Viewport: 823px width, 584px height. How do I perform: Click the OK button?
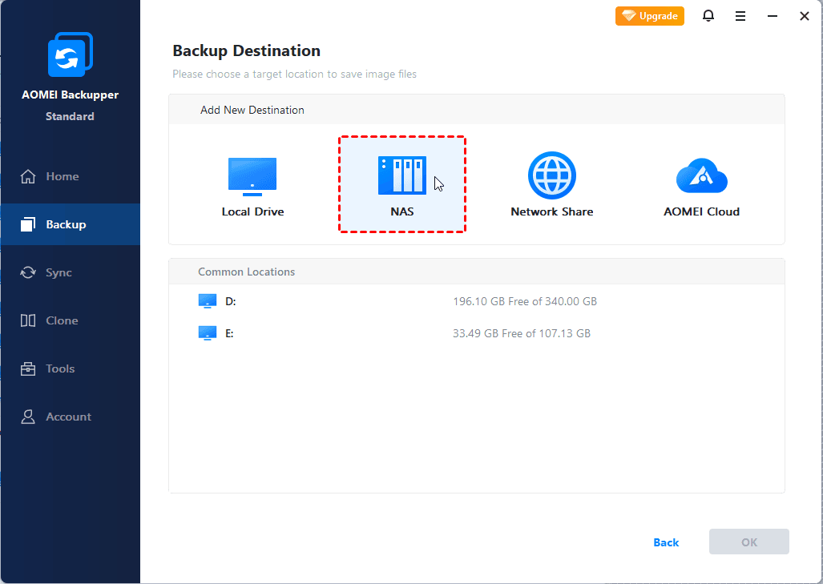coord(748,542)
